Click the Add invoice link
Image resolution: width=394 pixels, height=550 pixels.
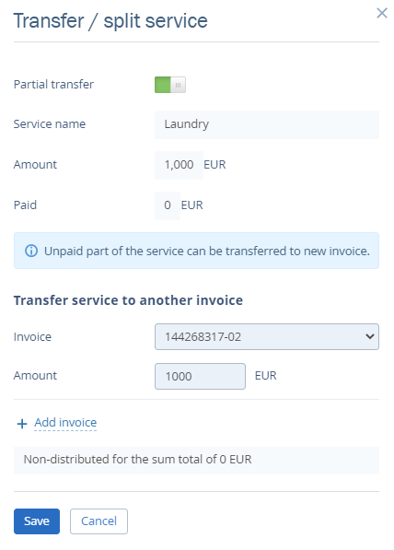click(65, 422)
